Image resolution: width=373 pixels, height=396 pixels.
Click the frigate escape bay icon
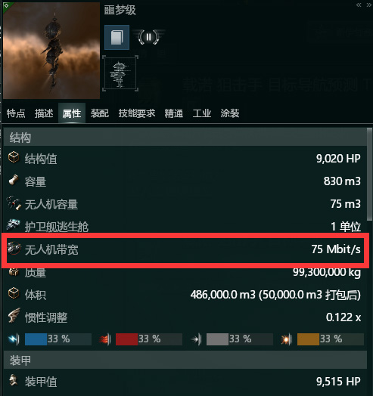point(14,225)
